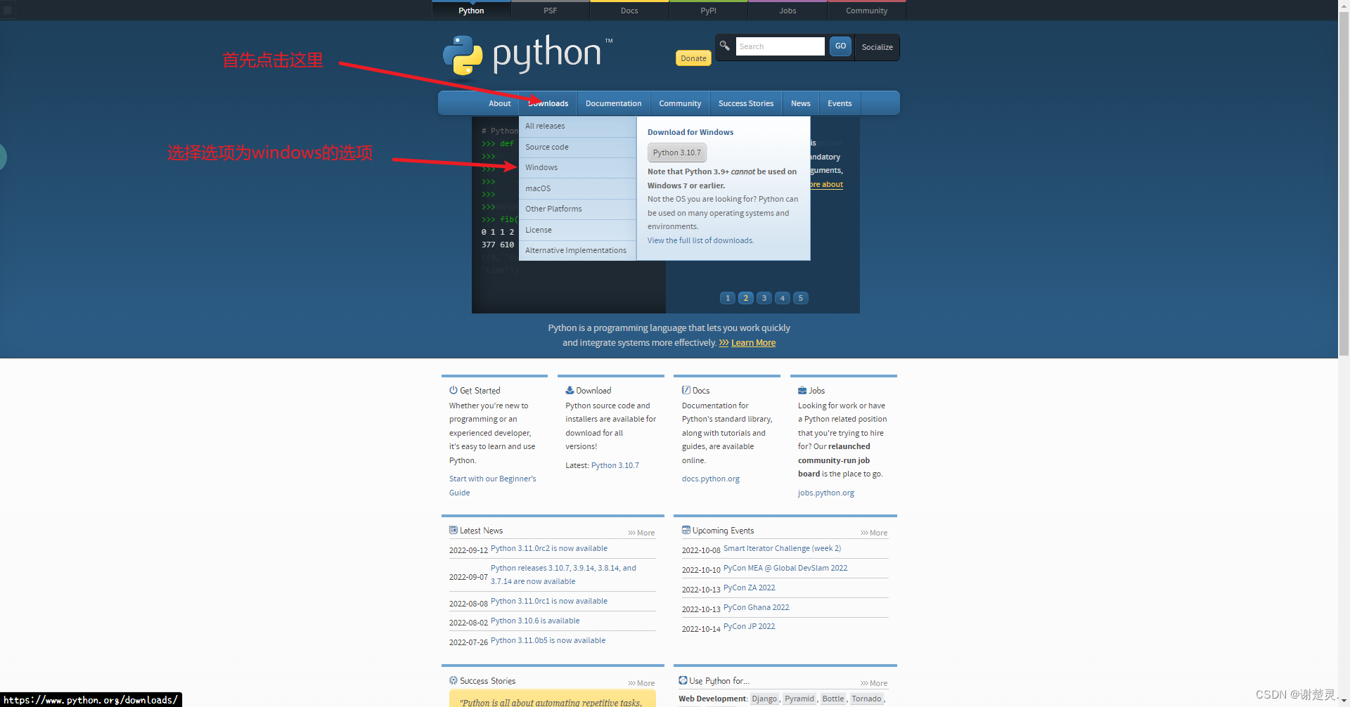Image resolution: width=1350 pixels, height=707 pixels.
Task: Go to slide 3 of the carousel
Action: pyautogui.click(x=764, y=298)
